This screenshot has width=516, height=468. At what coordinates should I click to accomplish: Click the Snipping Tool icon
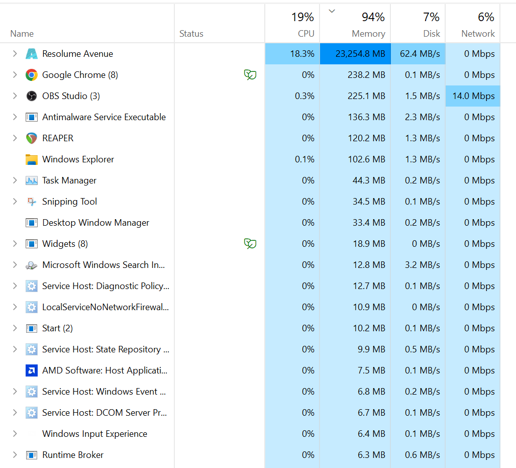[x=32, y=202]
